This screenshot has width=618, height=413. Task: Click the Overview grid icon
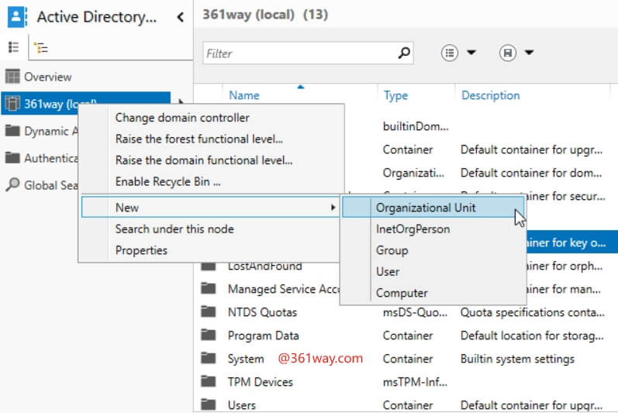click(12, 77)
